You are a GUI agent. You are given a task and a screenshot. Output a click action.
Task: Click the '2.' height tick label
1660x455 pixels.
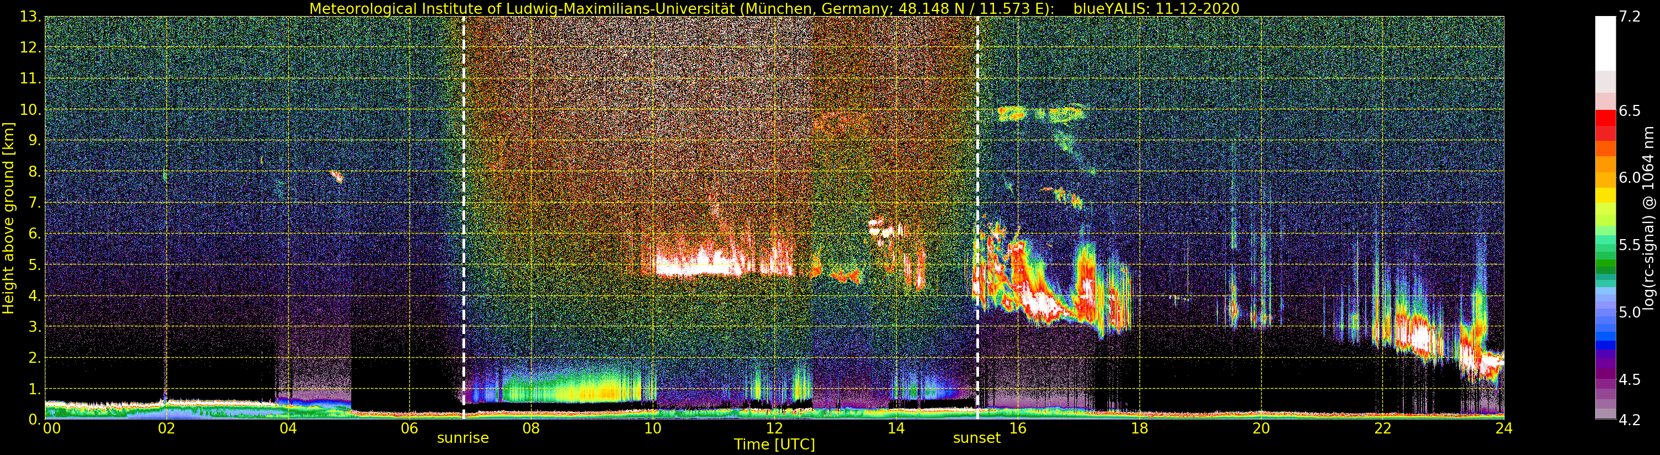[x=35, y=357]
